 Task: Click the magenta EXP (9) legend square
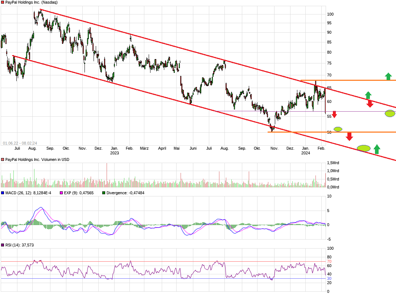pos(61,193)
